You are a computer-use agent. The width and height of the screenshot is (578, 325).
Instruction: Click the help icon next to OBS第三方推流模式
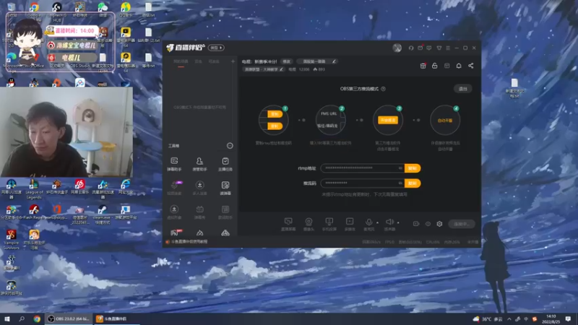coord(384,89)
